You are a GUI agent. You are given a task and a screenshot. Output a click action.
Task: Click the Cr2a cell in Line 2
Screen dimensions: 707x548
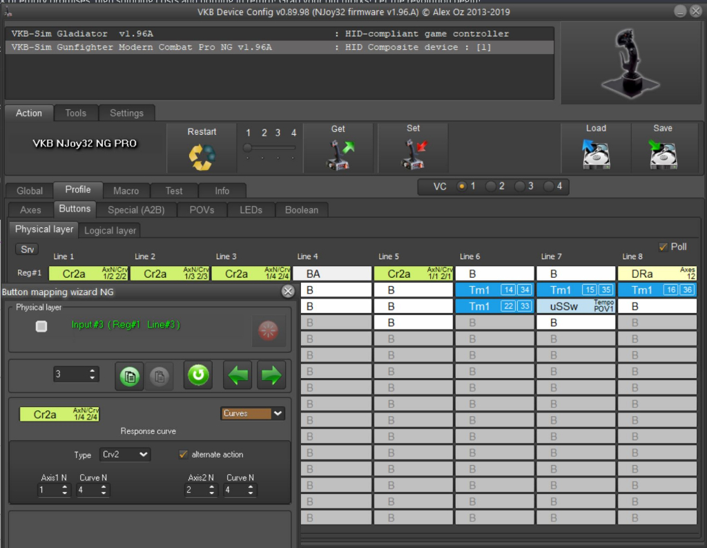coord(170,274)
